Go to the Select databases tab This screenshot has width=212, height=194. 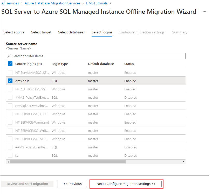pos(71,32)
